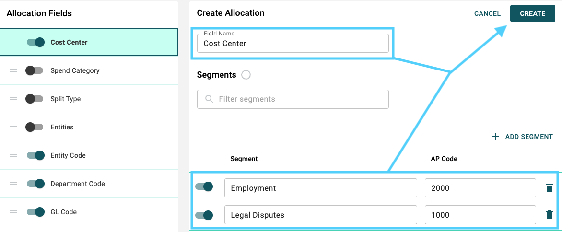The image size is (562, 232).
Task: Delete the Employment segment with trash icon
Action: [549, 188]
